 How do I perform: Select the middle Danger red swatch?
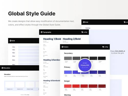point(84,86)
